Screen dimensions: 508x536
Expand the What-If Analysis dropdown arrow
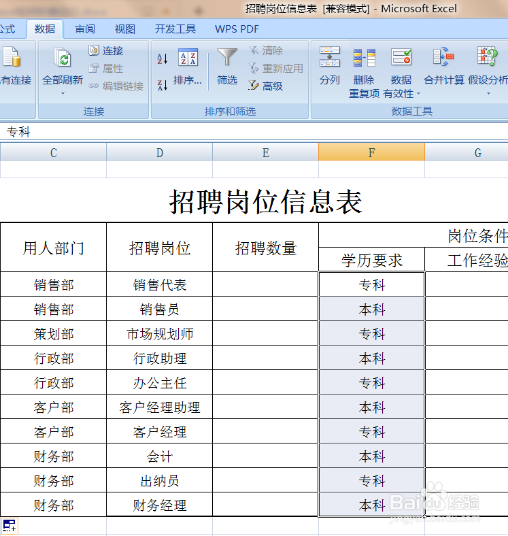(x=488, y=93)
